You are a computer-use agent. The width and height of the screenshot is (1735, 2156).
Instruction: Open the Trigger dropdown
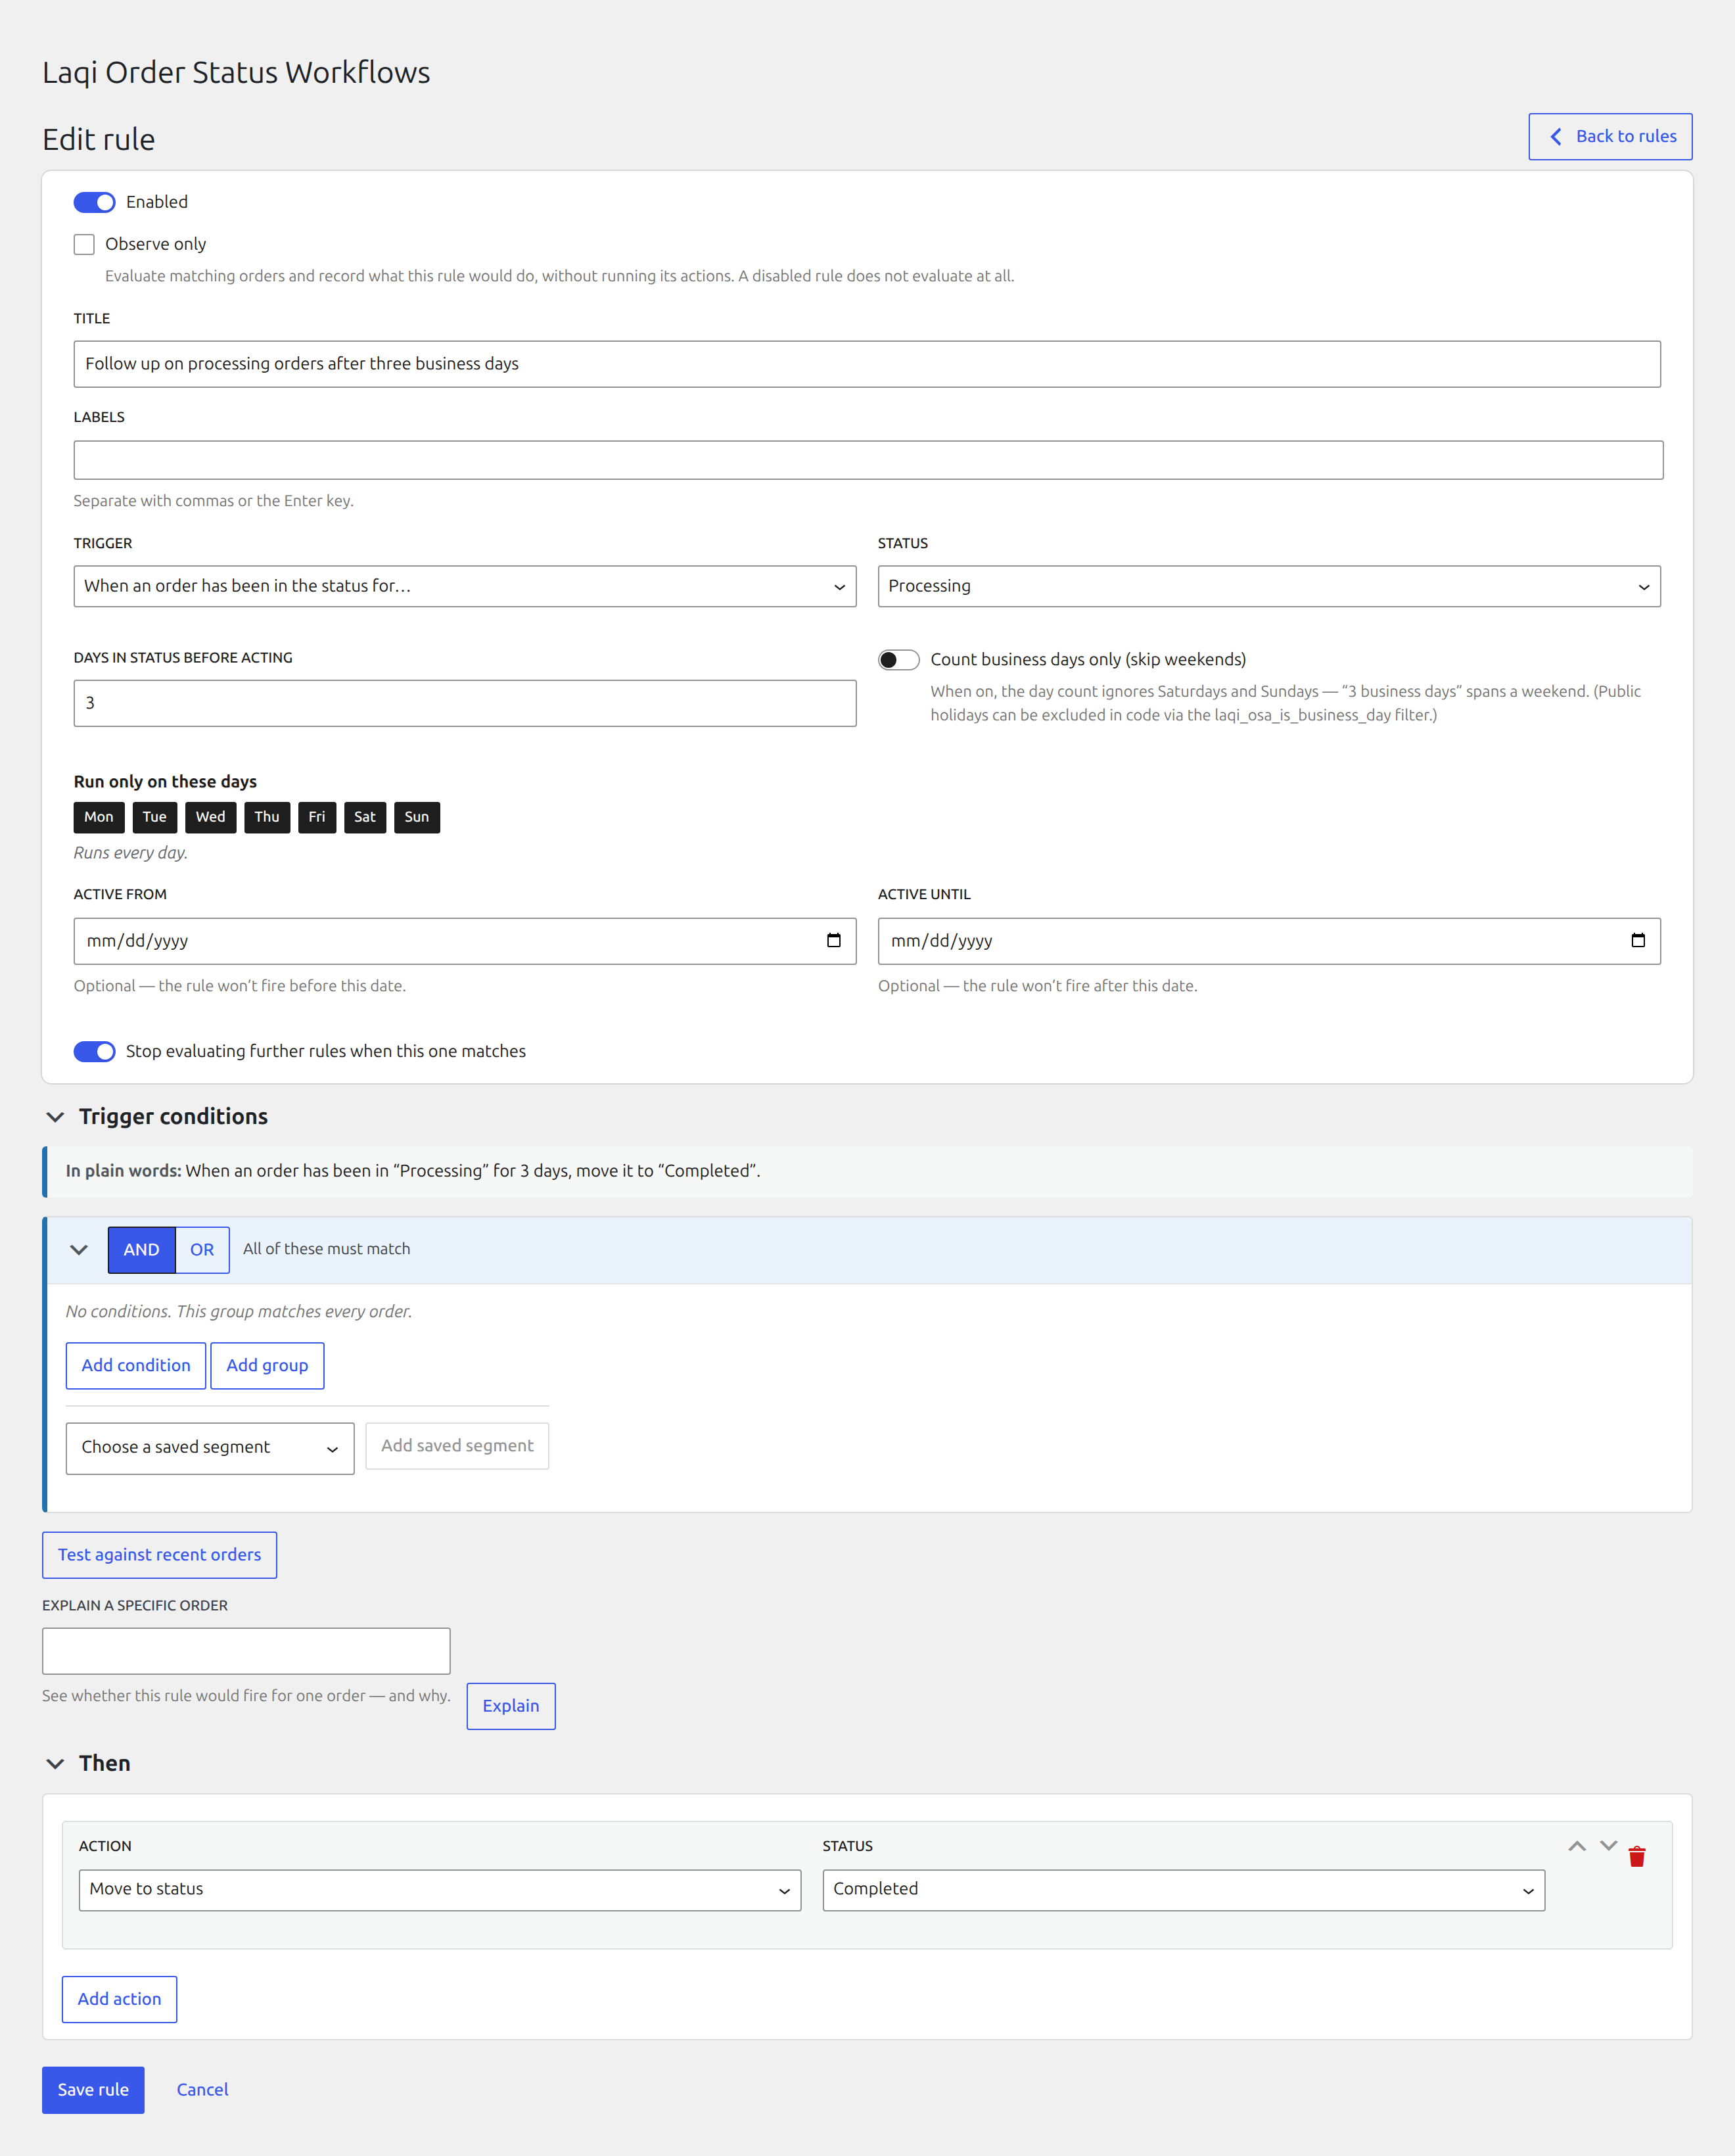[x=465, y=587]
